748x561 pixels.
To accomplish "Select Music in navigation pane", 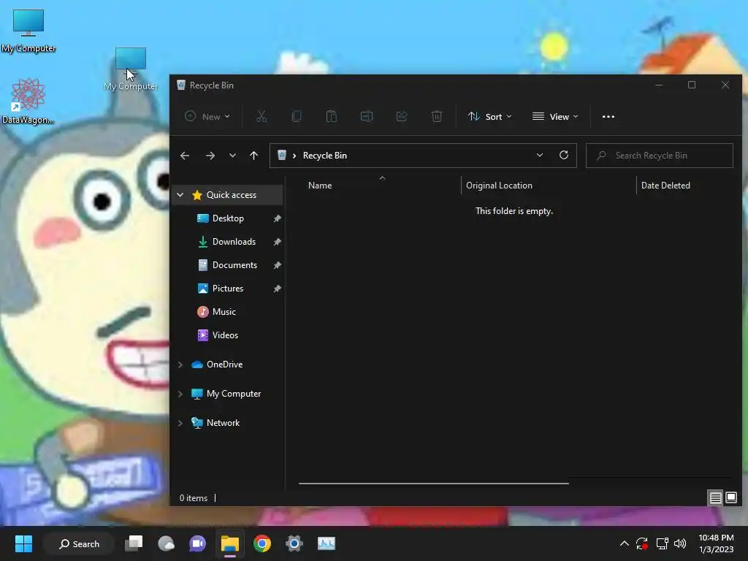I will coord(224,312).
